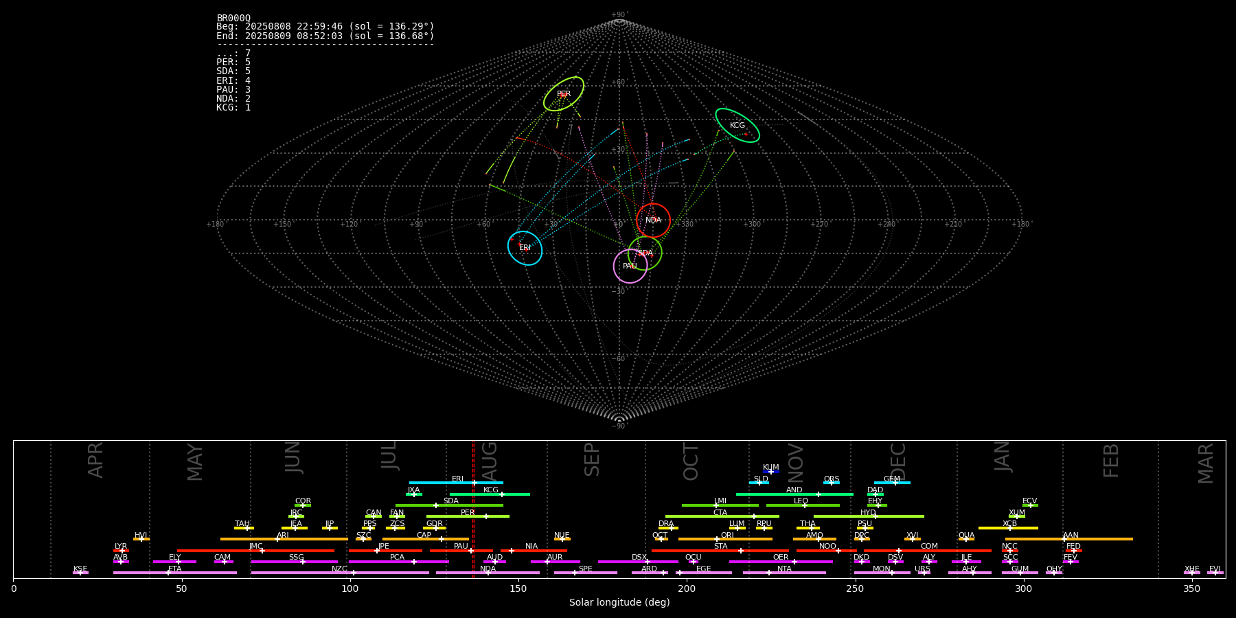Click the green LEO bar in timeline
Screen dimensions: 1236x618
point(803,505)
